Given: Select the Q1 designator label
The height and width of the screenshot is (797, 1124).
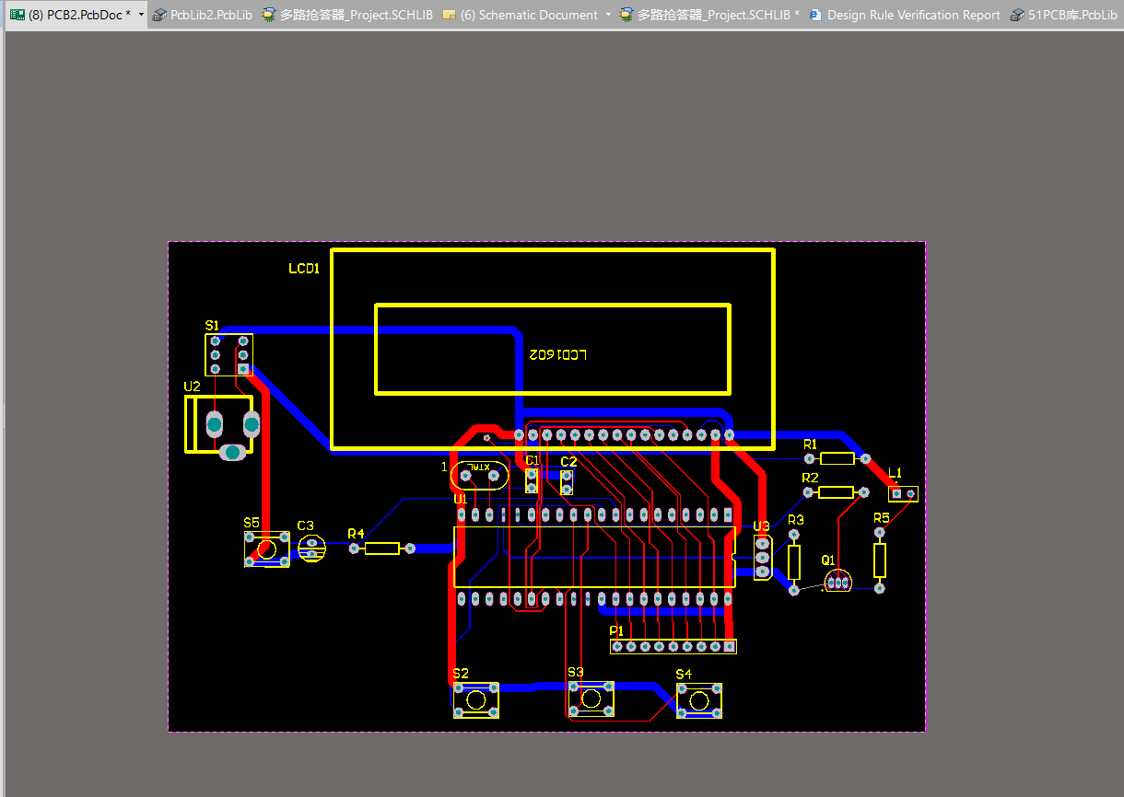Looking at the screenshot, I should point(827,560).
